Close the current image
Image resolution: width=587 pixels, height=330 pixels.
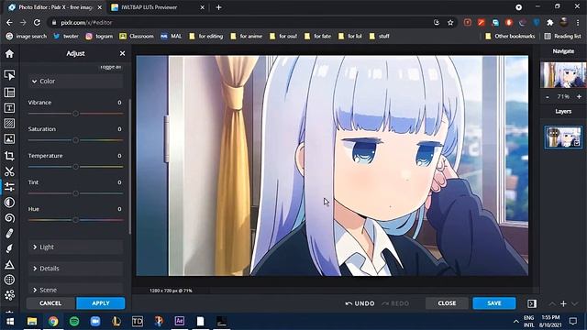click(x=447, y=303)
